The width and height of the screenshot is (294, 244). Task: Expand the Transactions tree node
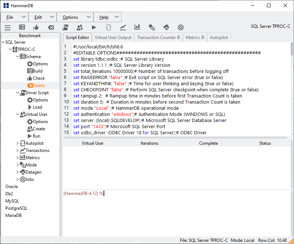pos(17,151)
